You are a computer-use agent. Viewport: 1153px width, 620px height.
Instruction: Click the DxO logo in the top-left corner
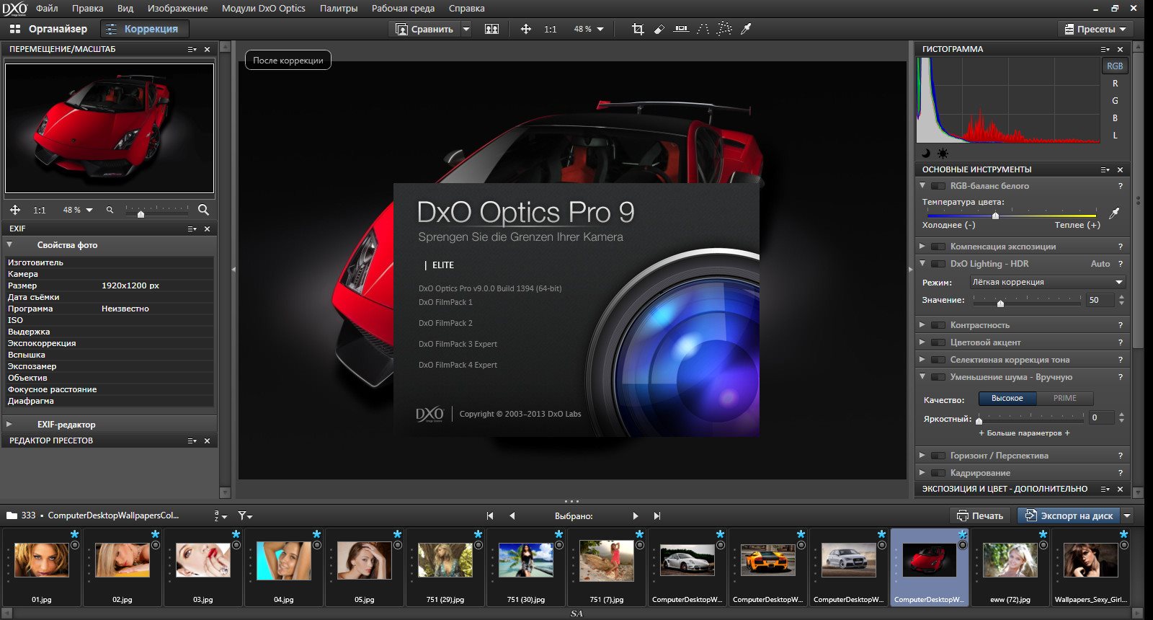coord(15,9)
